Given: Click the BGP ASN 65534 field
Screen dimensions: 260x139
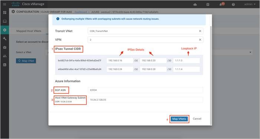Looking at the screenshot, I should pos(145,90).
